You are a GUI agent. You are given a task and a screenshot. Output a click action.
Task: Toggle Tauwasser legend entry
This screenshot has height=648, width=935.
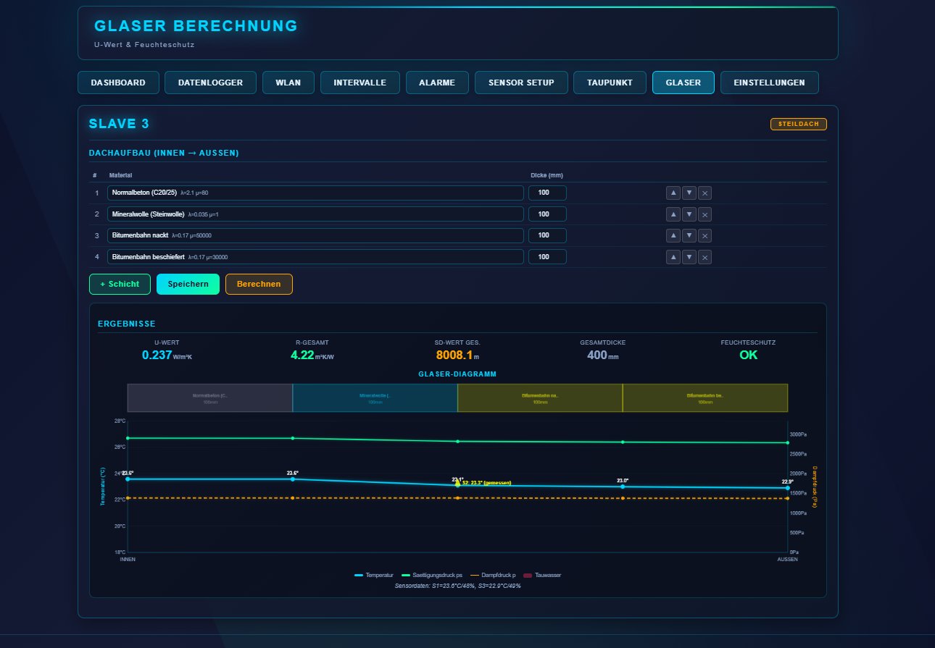click(542, 575)
